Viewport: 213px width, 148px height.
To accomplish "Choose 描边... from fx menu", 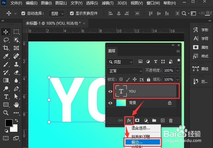I will (143, 142).
